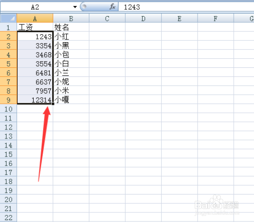Click the formula bar showing 1243

tap(186, 7)
